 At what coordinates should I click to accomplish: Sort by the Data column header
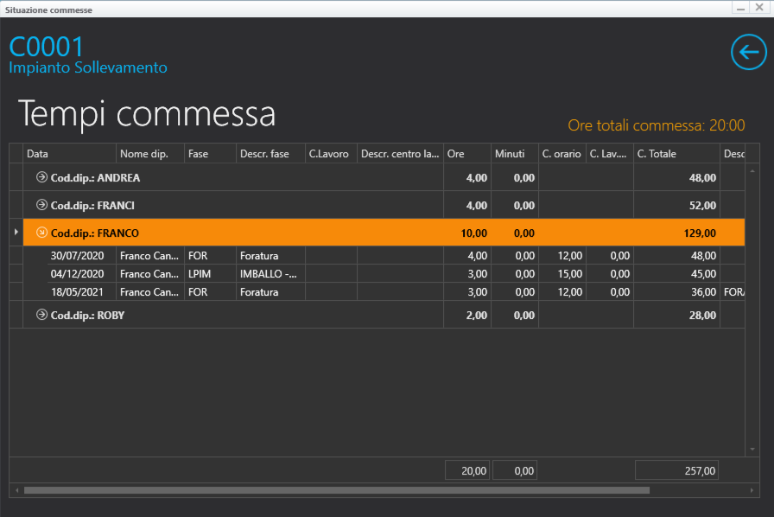point(69,154)
